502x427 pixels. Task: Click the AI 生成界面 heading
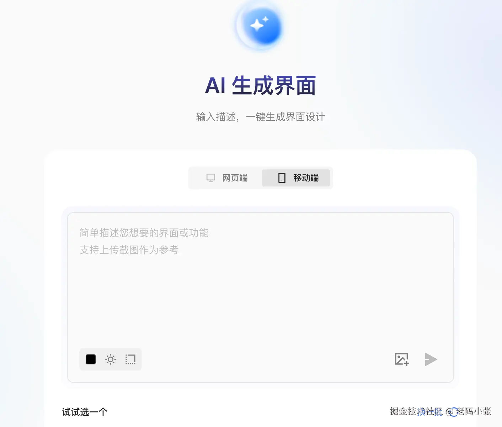coord(261,86)
